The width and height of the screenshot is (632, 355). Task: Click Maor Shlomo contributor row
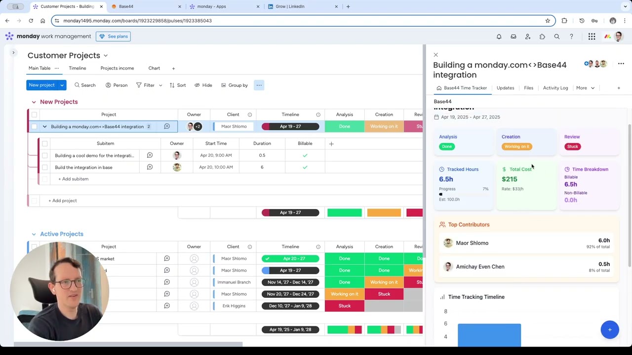[x=526, y=243]
